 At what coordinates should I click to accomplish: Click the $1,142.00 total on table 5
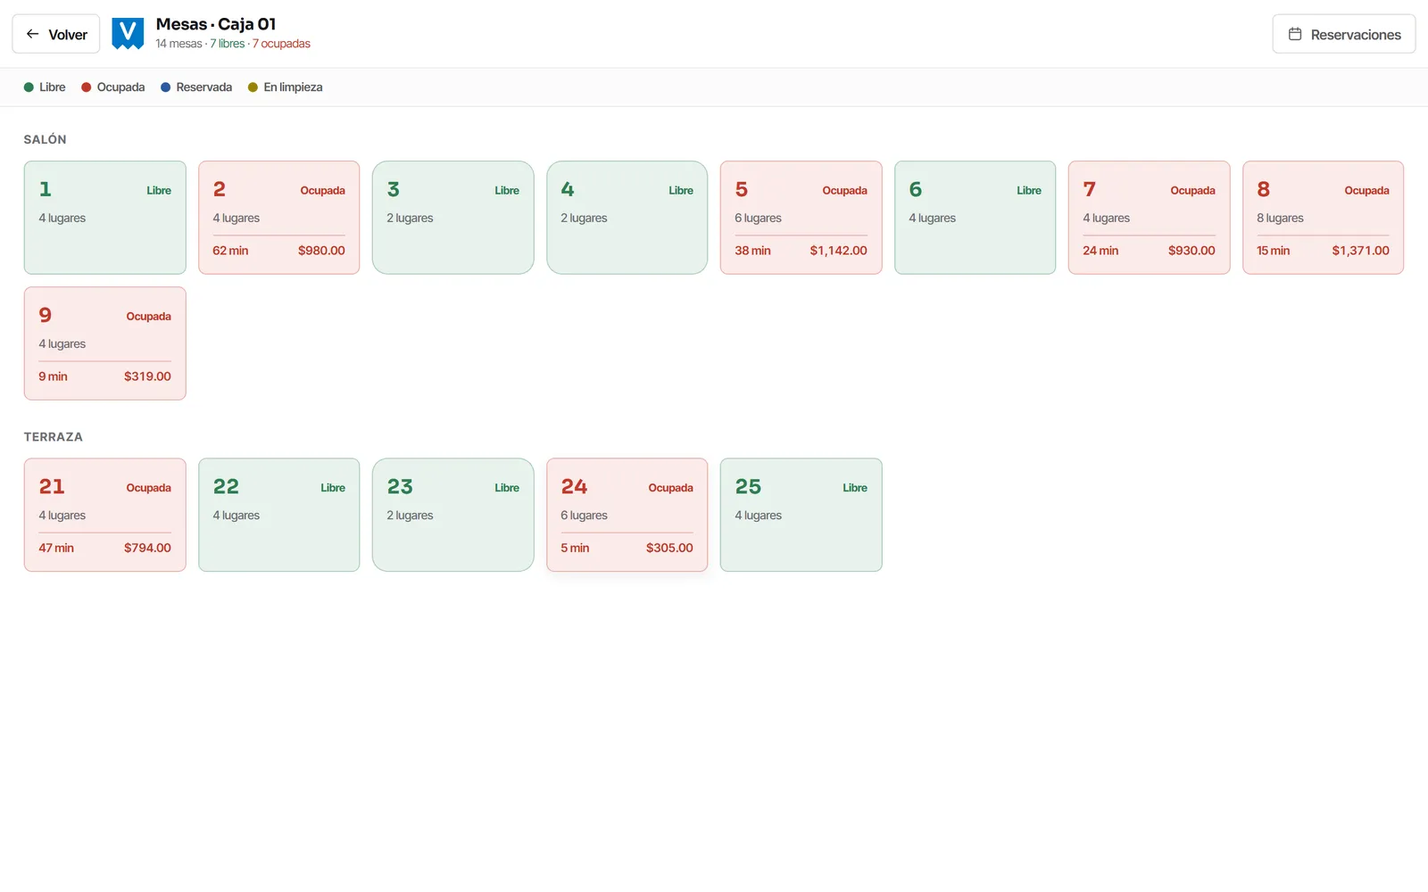(839, 251)
